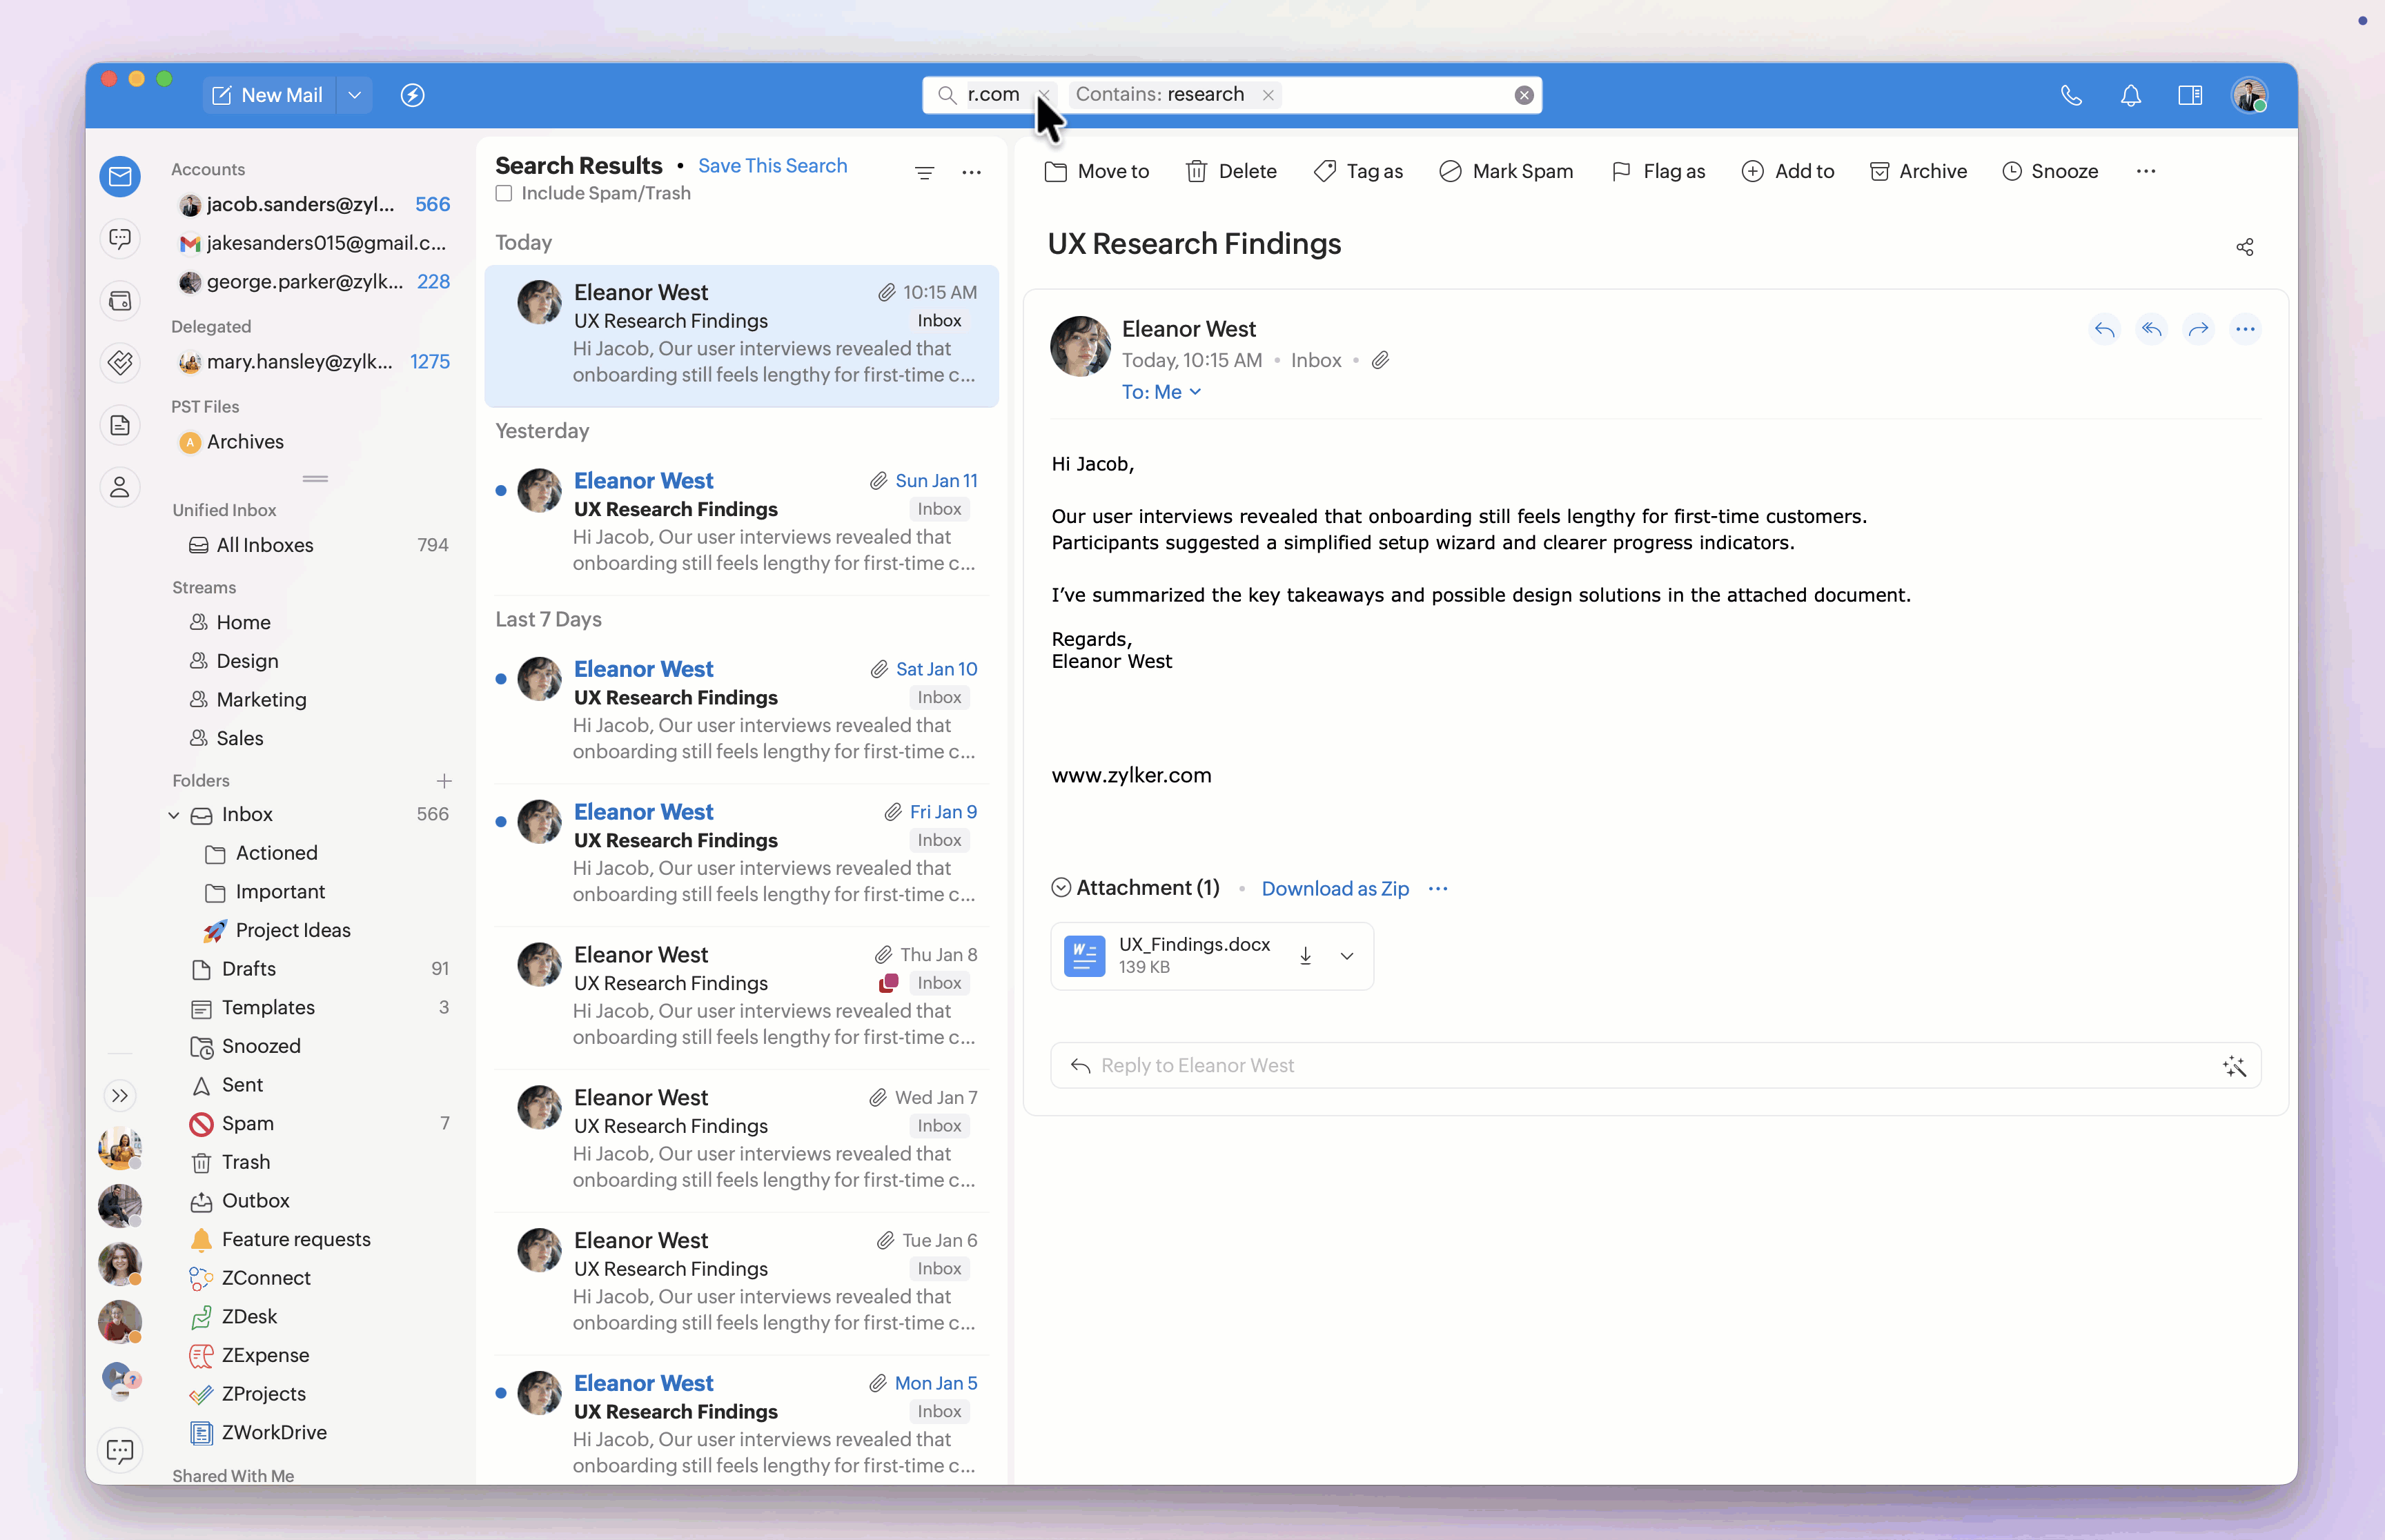Click the Snooze clock icon
2385x1540 pixels.
(x=2011, y=171)
